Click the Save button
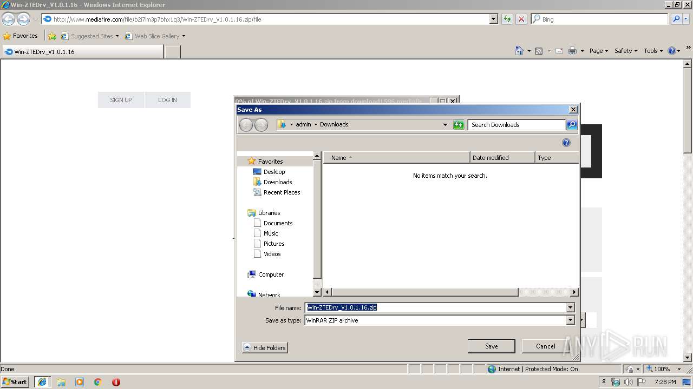693x389 pixels. (491, 346)
